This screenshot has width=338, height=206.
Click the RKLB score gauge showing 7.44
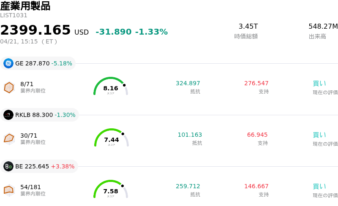[112, 138]
